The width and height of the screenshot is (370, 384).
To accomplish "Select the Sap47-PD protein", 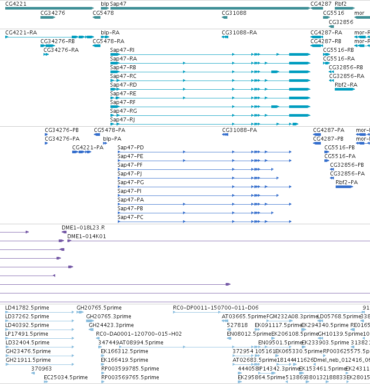I will pos(204,152).
